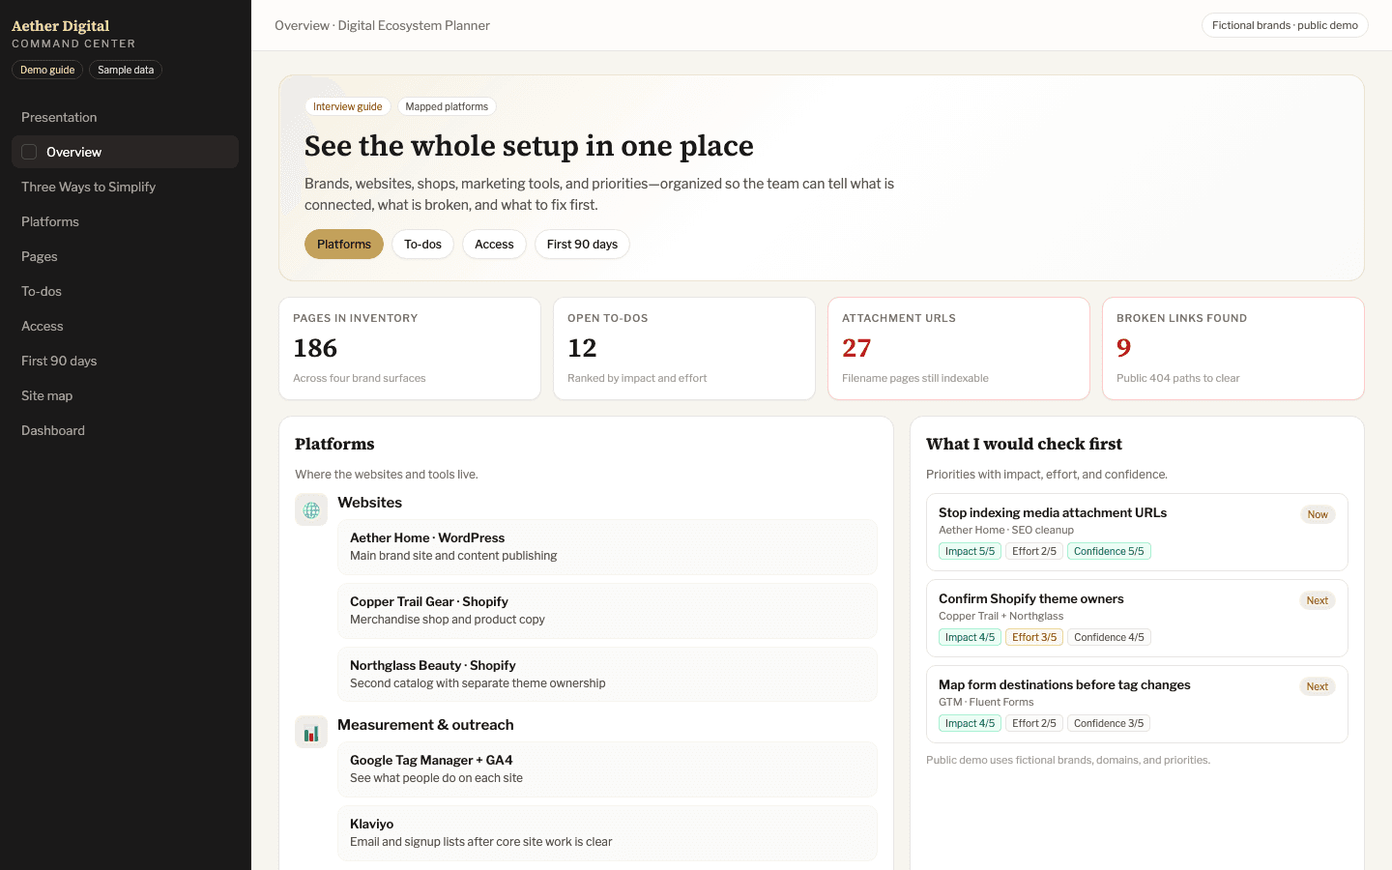Click the Confidence 3/5 tag

pyautogui.click(x=1109, y=723)
